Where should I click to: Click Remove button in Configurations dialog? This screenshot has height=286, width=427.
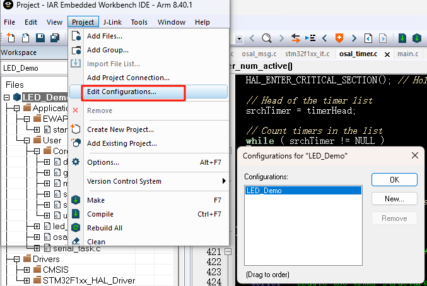click(394, 218)
